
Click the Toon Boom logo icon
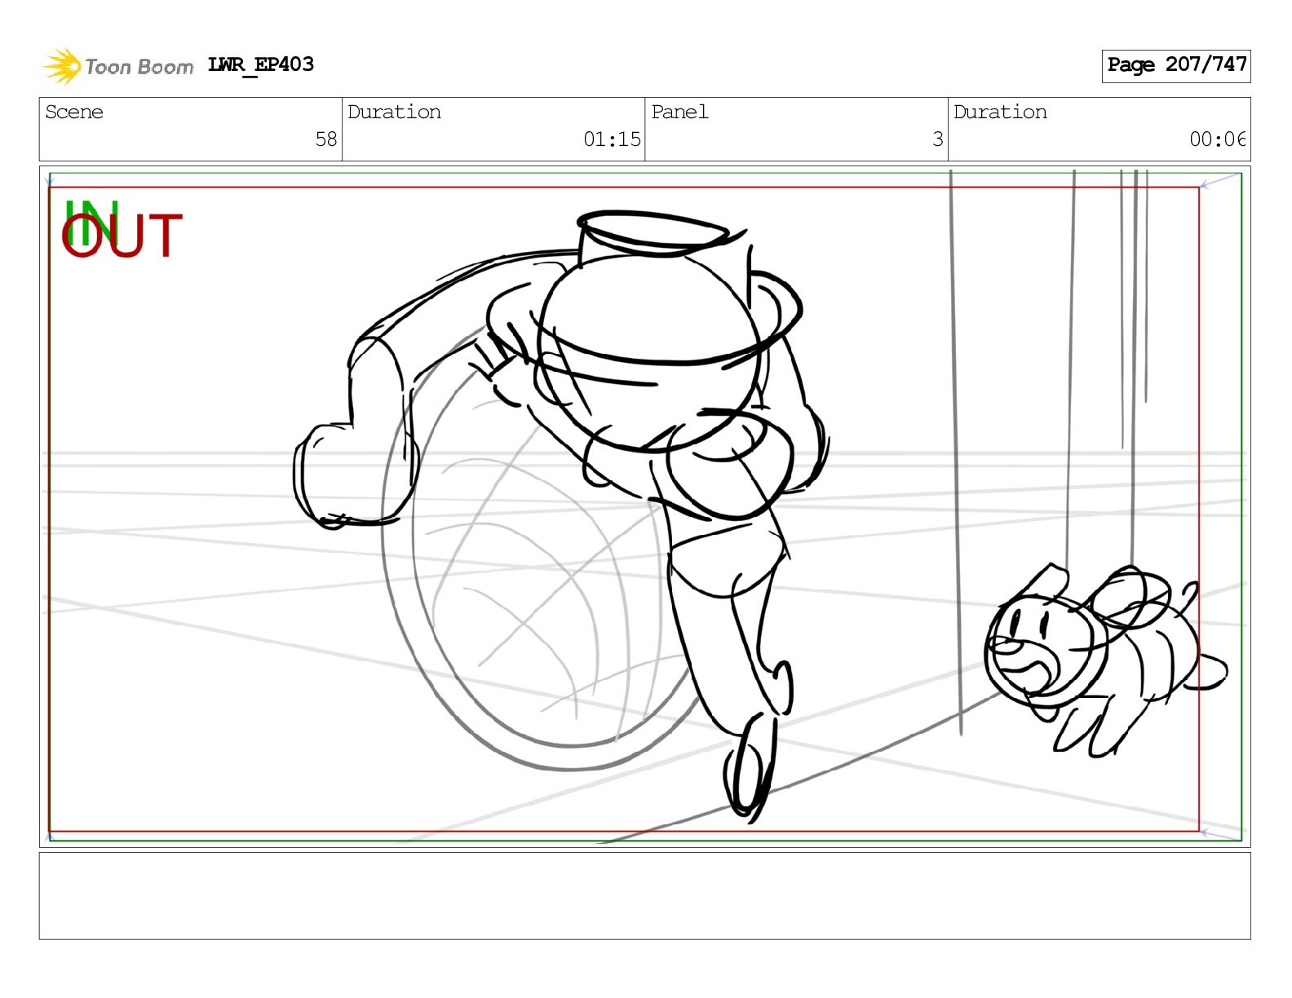click(x=62, y=66)
